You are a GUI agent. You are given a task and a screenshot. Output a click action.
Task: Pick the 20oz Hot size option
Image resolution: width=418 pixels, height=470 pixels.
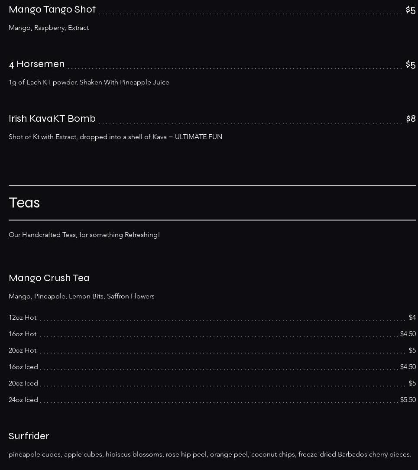[x=23, y=350]
